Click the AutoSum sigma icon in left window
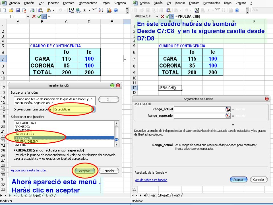This screenshot has width=273, height=205. [85, 10]
